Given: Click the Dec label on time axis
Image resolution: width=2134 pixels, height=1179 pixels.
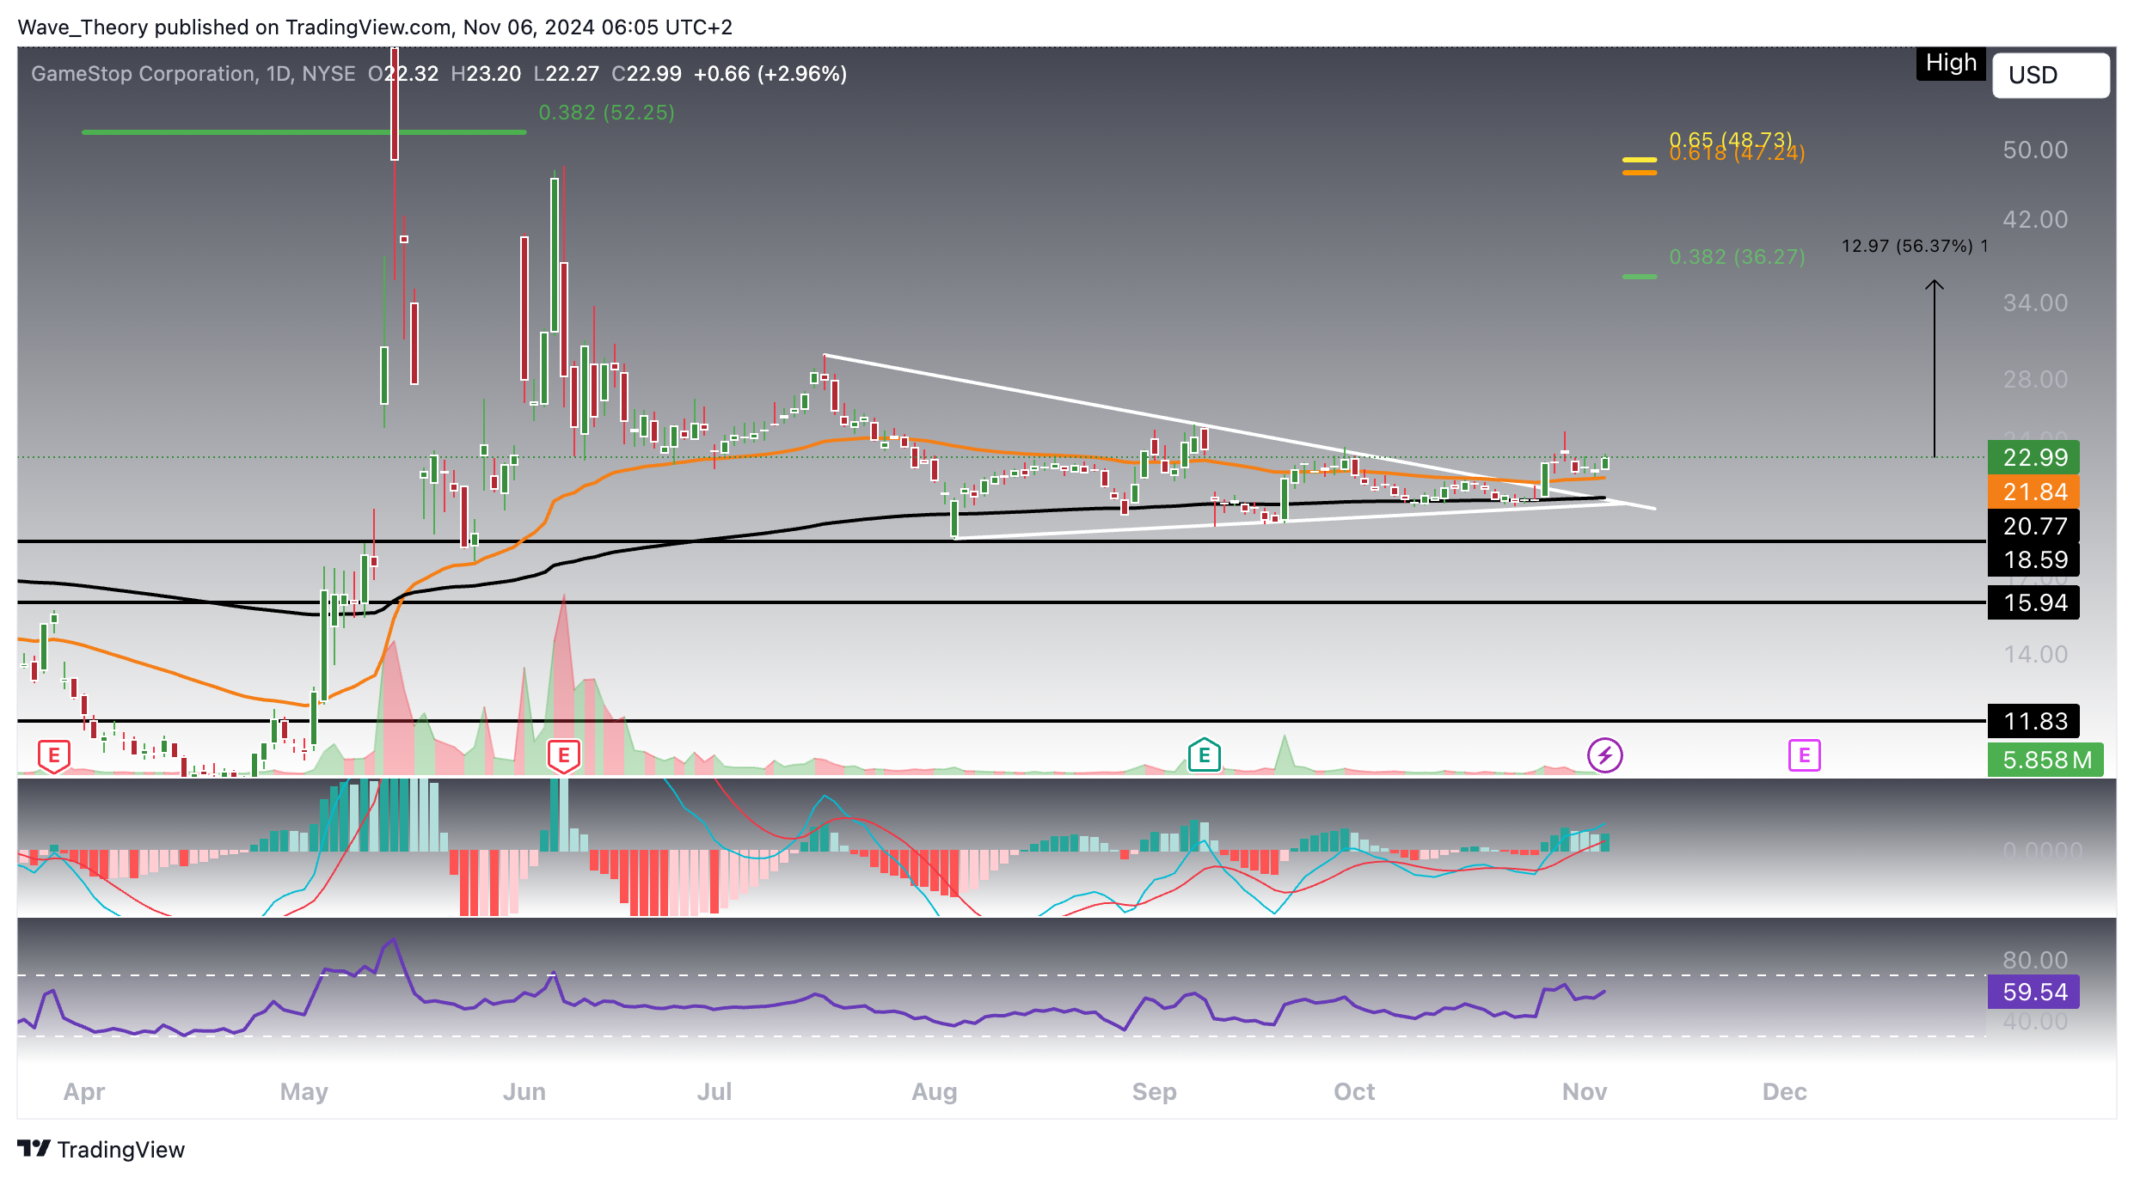Looking at the screenshot, I should 1785,1092.
